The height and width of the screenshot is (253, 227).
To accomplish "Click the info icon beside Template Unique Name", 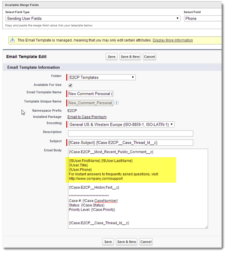I will pyautogui.click(x=116, y=103).
